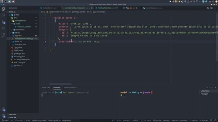The height and width of the screenshot is (122, 218).
Task: Switch to VerticalCard.tsx editor tab
Action: point(107,8)
